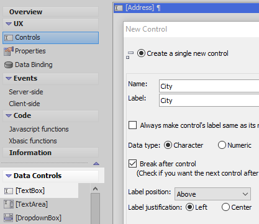The height and width of the screenshot is (224, 259).
Task: Click the controls list scroll up arrow
Action: pos(95,189)
